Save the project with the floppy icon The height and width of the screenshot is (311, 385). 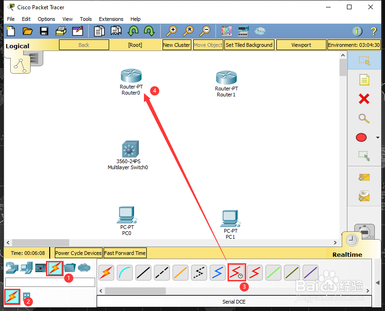pyautogui.click(x=44, y=31)
